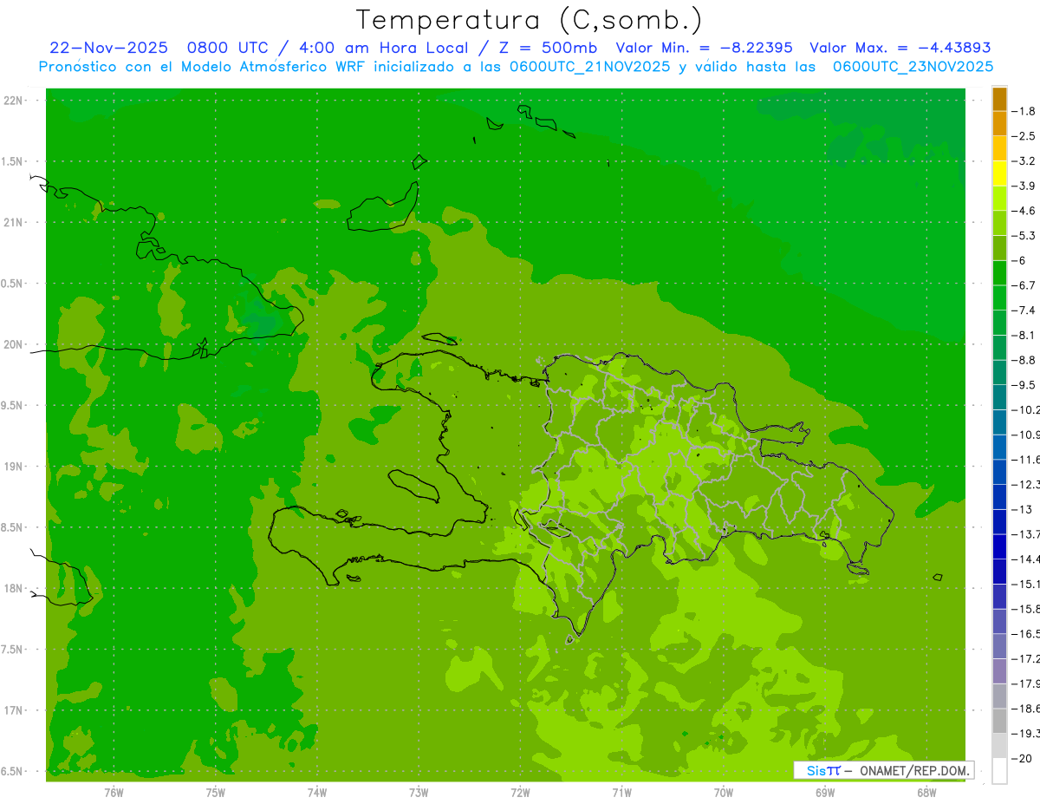The width and height of the screenshot is (1040, 804).
Task: Click the "69W" longitude label
Action: pyautogui.click(x=825, y=792)
